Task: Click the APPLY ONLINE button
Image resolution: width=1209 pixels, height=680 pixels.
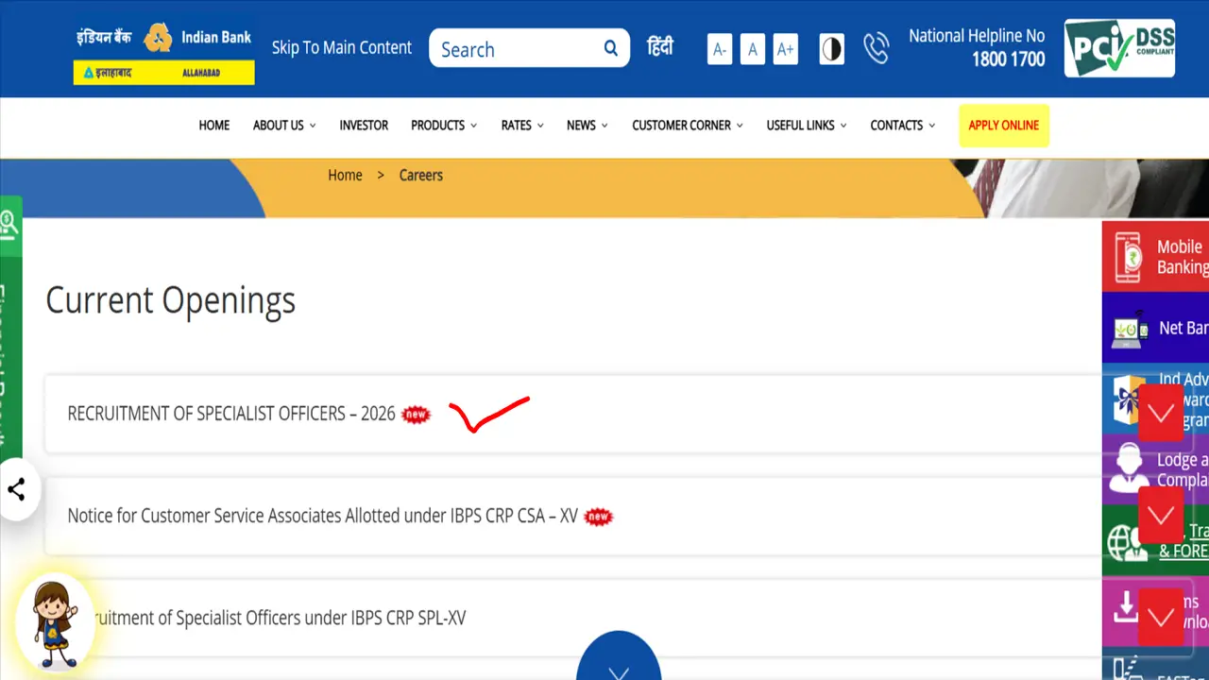Action: pos(1004,125)
